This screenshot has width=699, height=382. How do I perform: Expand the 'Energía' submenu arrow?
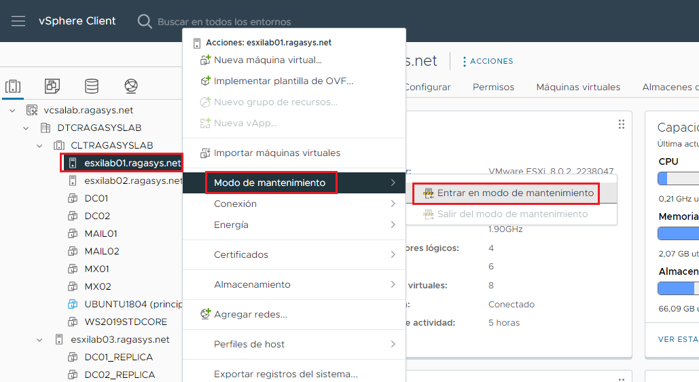pyautogui.click(x=393, y=225)
